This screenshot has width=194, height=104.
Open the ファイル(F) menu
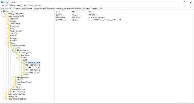click(x=4, y=6)
